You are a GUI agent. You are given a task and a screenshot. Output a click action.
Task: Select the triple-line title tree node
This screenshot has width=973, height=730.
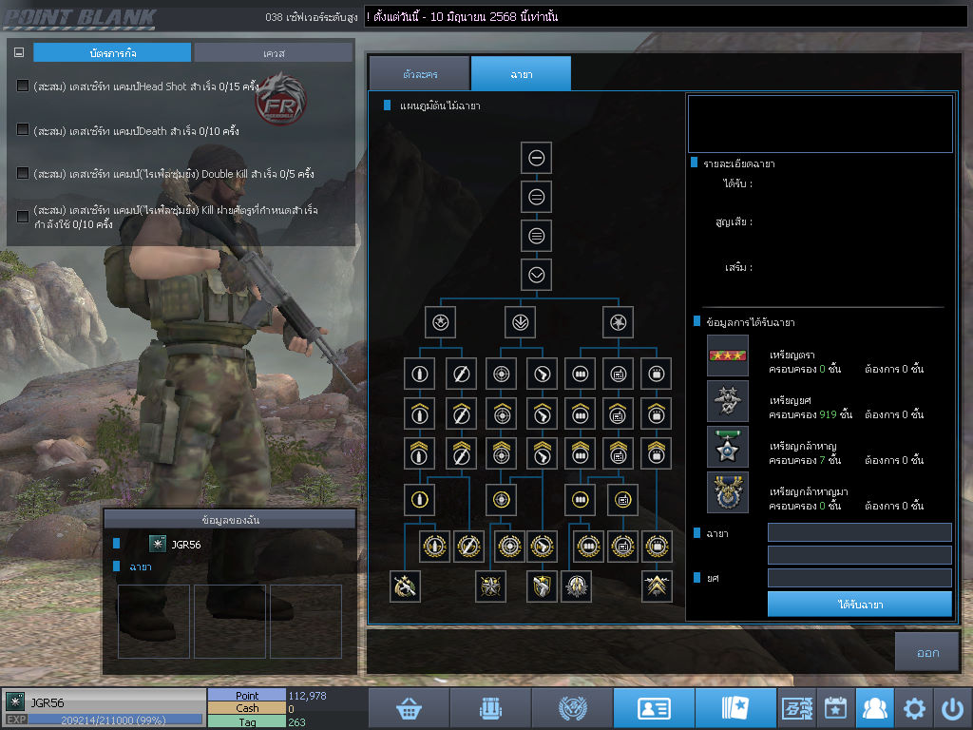tap(536, 236)
